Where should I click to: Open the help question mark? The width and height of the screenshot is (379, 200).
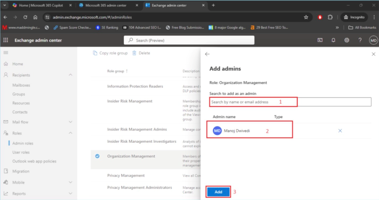(360, 40)
